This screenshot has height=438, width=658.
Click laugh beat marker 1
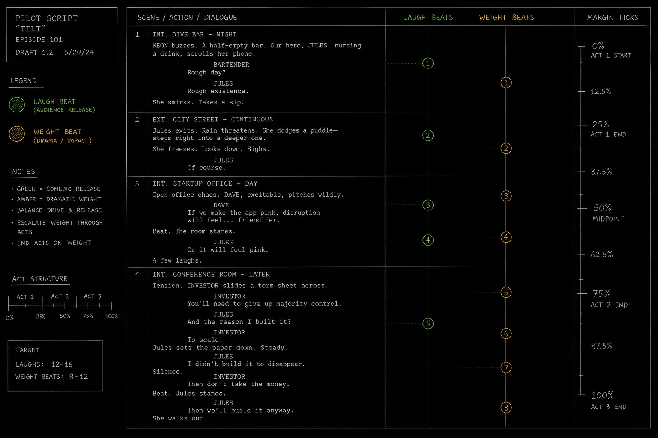click(x=428, y=63)
